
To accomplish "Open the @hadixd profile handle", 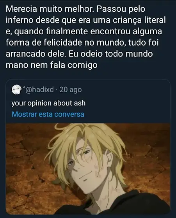I will 39,90.
